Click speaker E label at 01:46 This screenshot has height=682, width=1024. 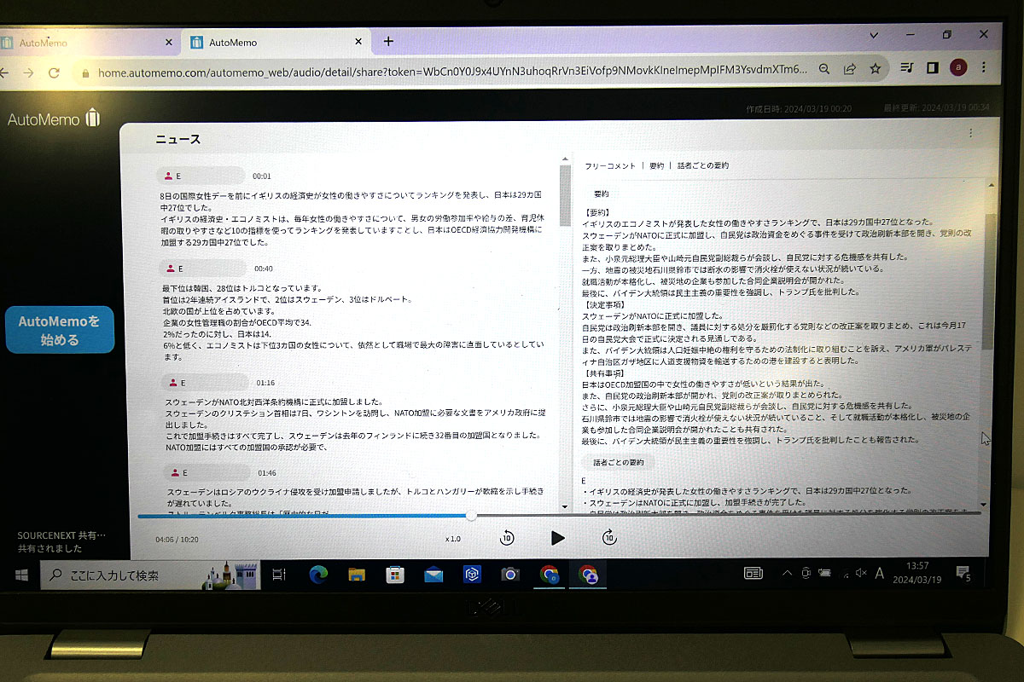pos(205,472)
